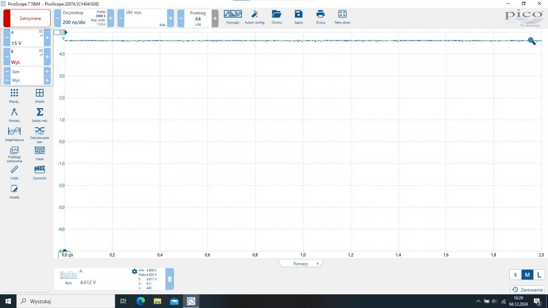Screen dimensions: 548x308
Task: Click the zoom magnifier icon on graph
Action: [x=532, y=41]
